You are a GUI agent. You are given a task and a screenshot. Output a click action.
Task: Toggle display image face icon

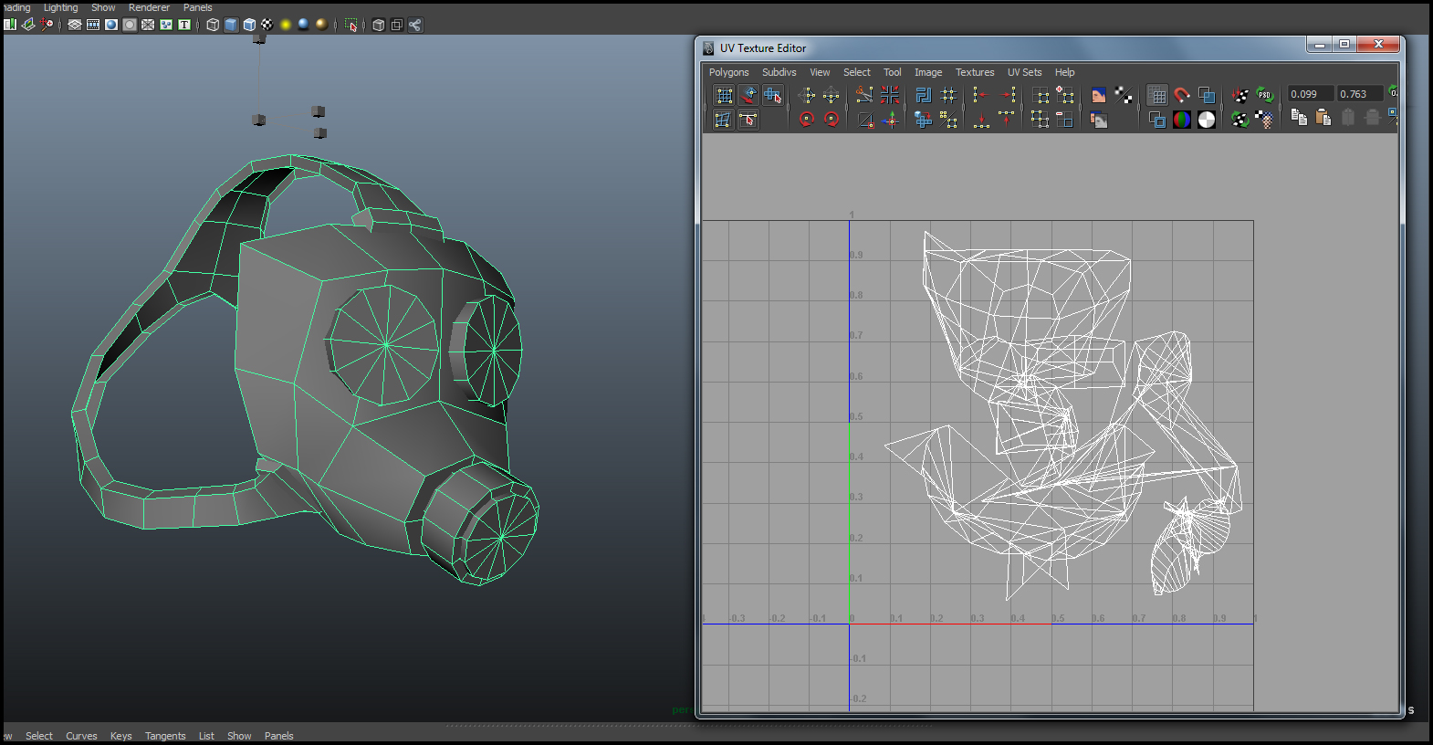[1099, 95]
